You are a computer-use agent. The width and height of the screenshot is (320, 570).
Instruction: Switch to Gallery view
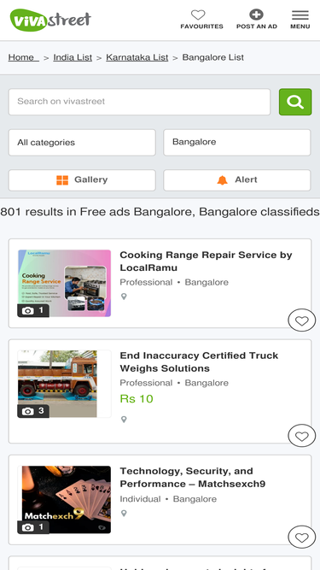point(82,180)
